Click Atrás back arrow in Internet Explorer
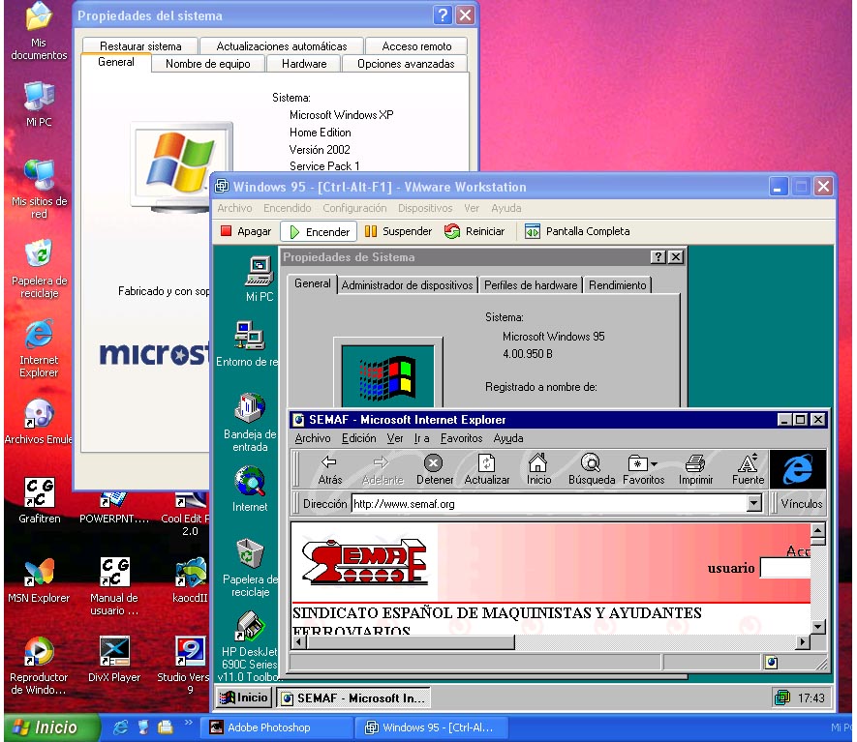The image size is (857, 742). (x=329, y=469)
